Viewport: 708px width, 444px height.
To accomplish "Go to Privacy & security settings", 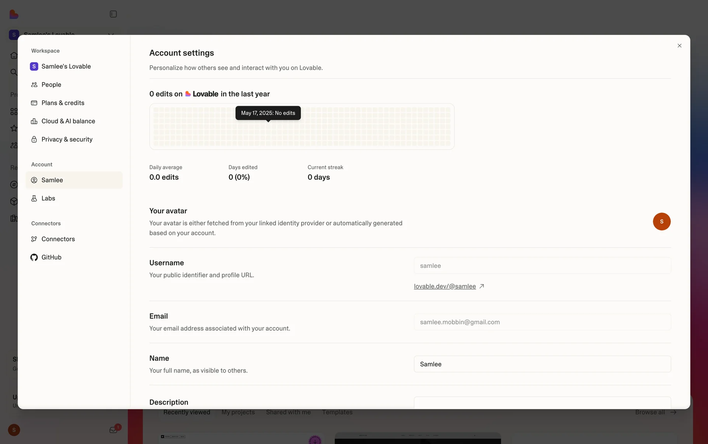I will [x=67, y=139].
